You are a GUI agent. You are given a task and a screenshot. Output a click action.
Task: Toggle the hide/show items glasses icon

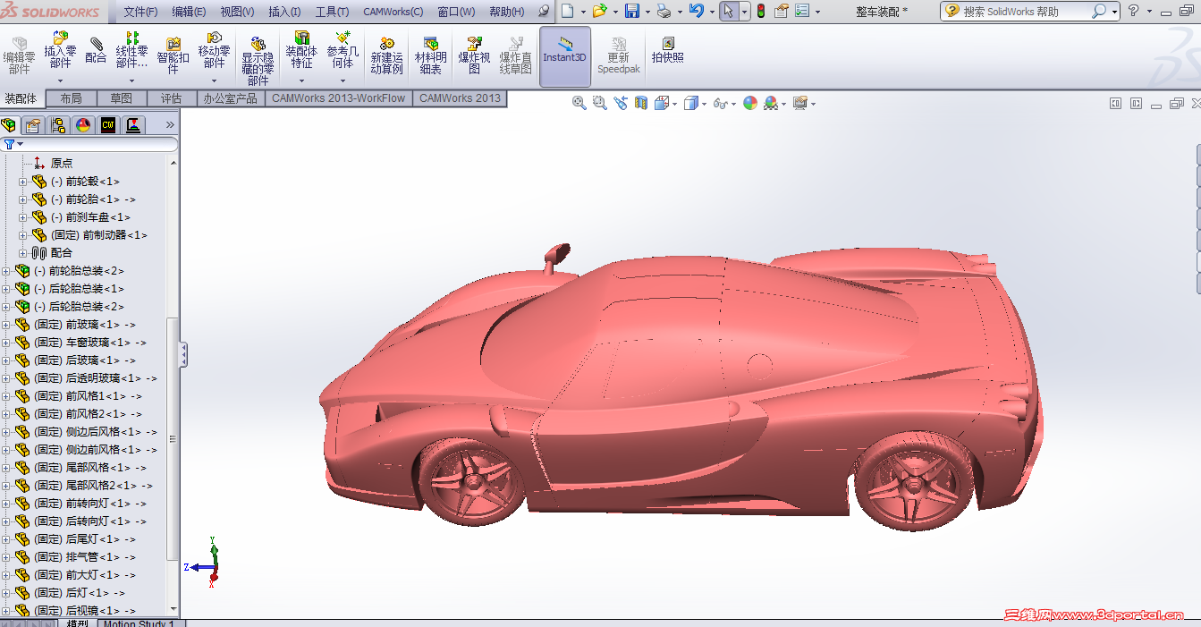[720, 104]
